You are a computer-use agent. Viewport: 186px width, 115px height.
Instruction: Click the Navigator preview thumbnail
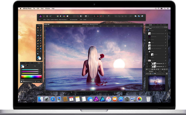coord(157,83)
